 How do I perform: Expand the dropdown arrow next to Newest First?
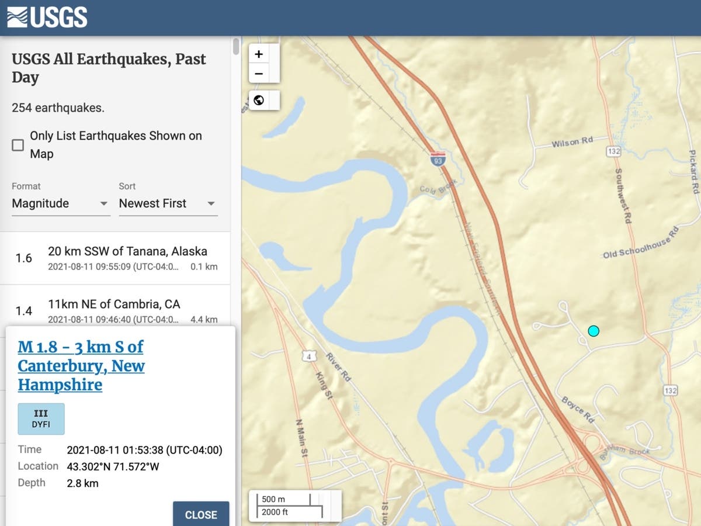coord(211,205)
